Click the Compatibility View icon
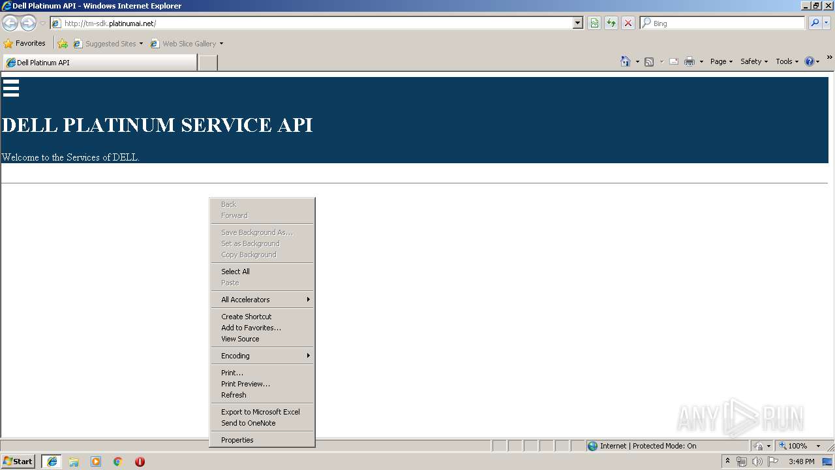 (x=594, y=23)
